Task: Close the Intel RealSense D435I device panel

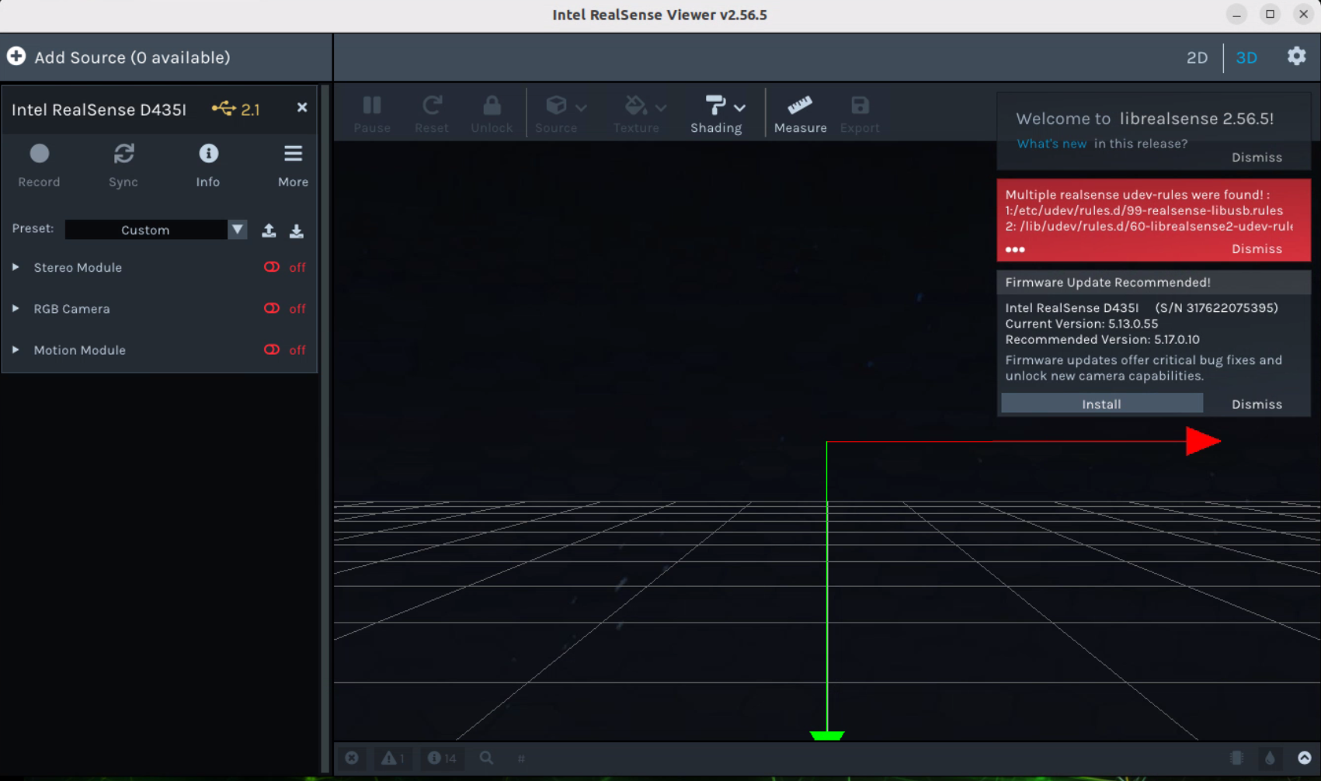Action: [x=302, y=108]
